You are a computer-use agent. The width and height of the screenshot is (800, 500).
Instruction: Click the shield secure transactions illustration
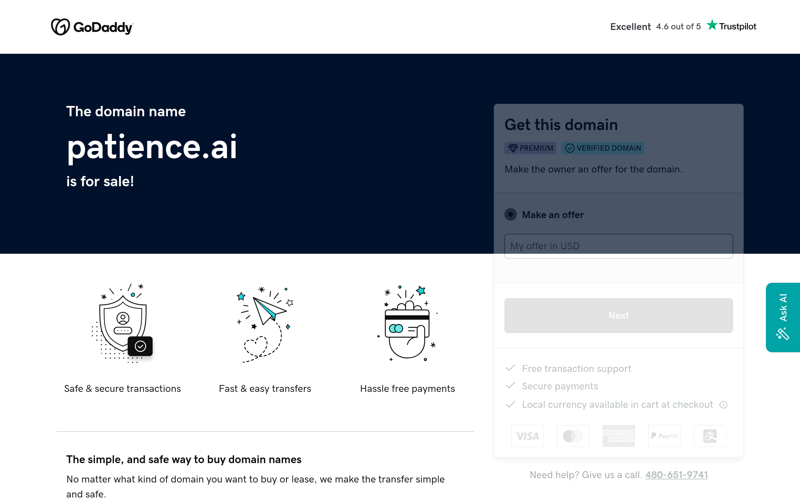(x=122, y=323)
